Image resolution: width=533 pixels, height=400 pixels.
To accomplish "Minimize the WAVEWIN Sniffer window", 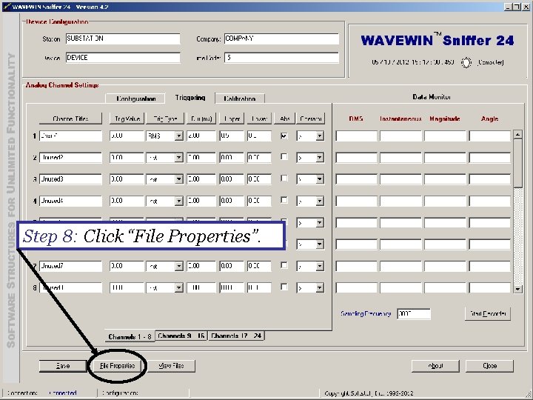I will point(509,7).
